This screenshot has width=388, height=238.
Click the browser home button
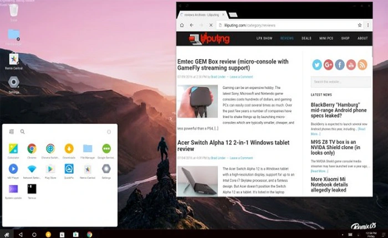coord(182,25)
